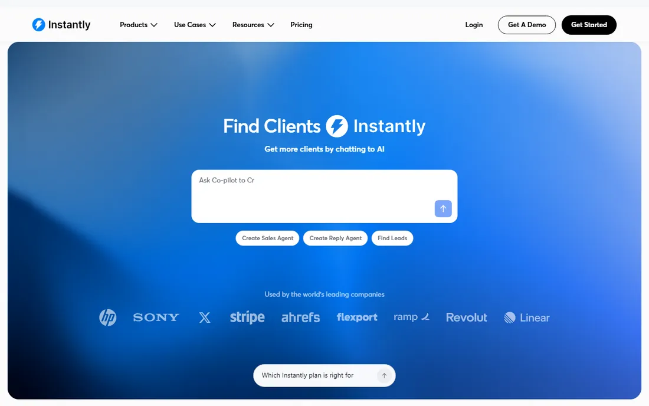Click the Instantly wordmark in the header
649x406 pixels.
tap(69, 25)
